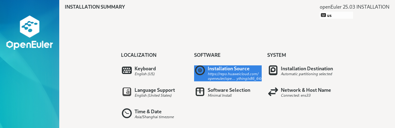Click the 'us' keyboard layout text

coord(329,15)
